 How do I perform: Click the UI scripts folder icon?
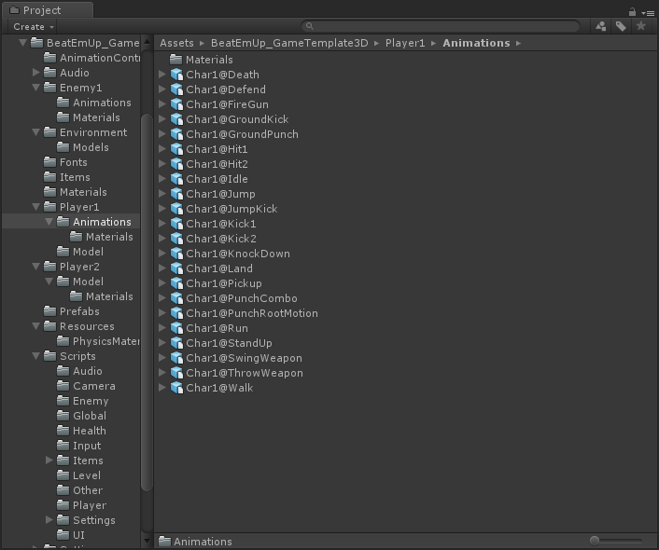(63, 535)
